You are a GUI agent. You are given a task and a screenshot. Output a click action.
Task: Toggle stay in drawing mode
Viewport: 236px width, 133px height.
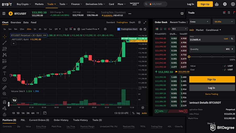[5, 108]
